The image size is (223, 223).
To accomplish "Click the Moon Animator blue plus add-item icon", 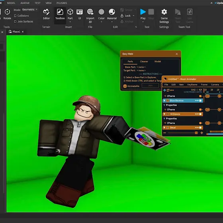I will click(164, 90).
